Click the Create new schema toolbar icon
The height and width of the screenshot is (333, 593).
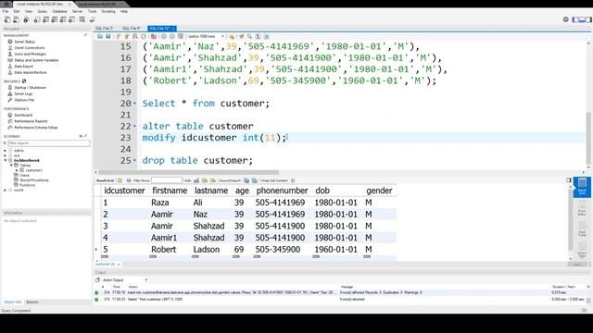37,19
